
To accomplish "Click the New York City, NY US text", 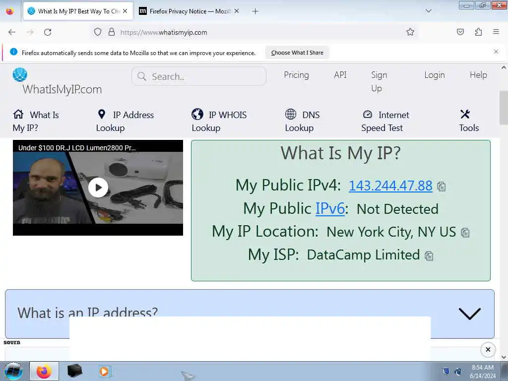I will pyautogui.click(x=391, y=232).
